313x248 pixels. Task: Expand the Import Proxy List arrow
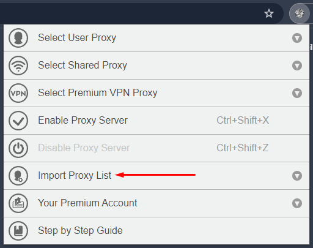(x=297, y=176)
